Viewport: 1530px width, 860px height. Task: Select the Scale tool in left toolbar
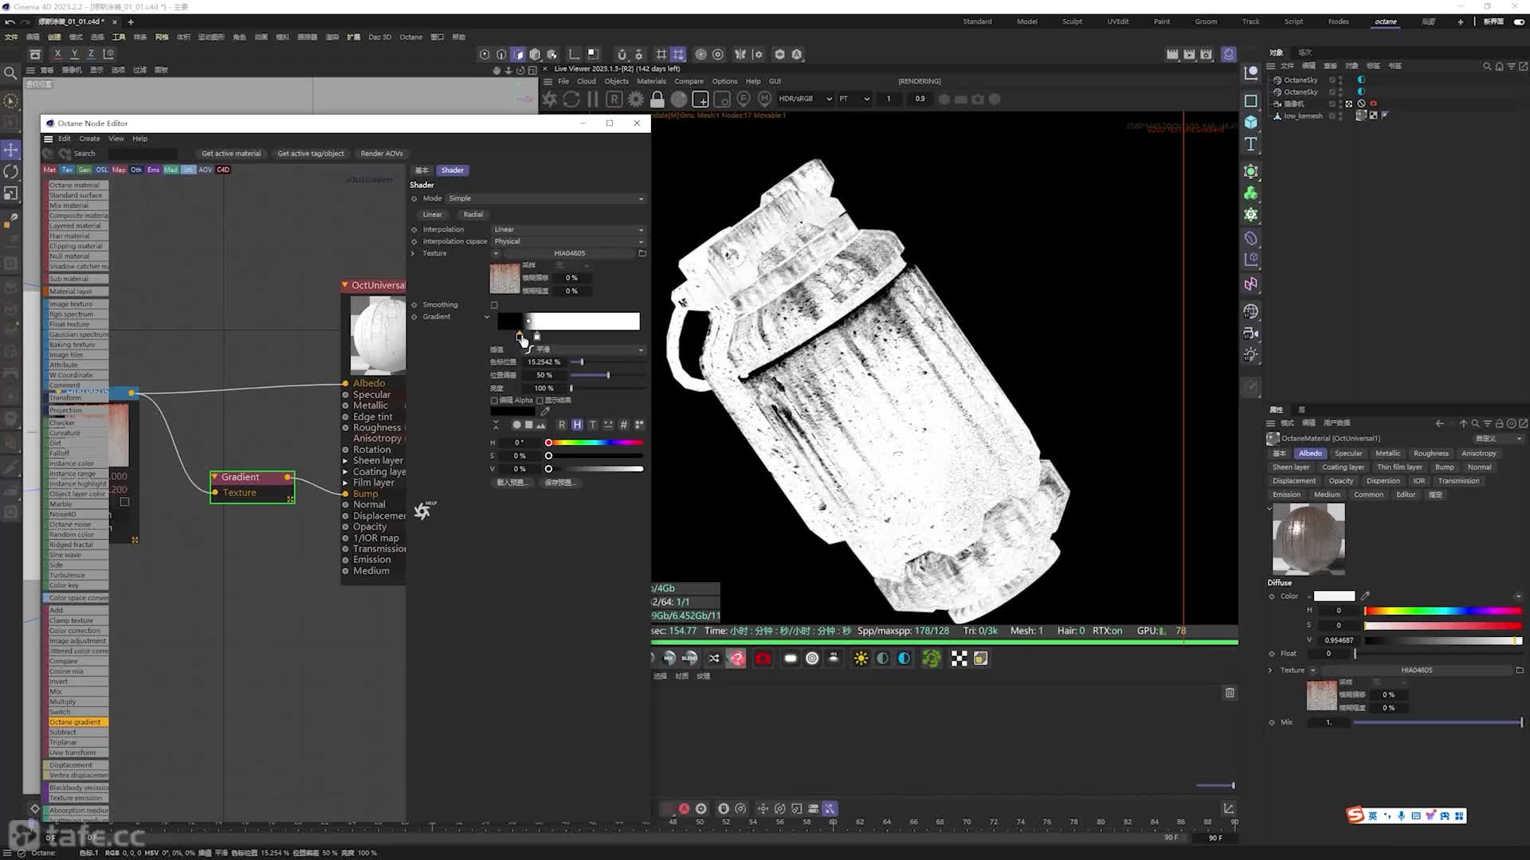[11, 193]
